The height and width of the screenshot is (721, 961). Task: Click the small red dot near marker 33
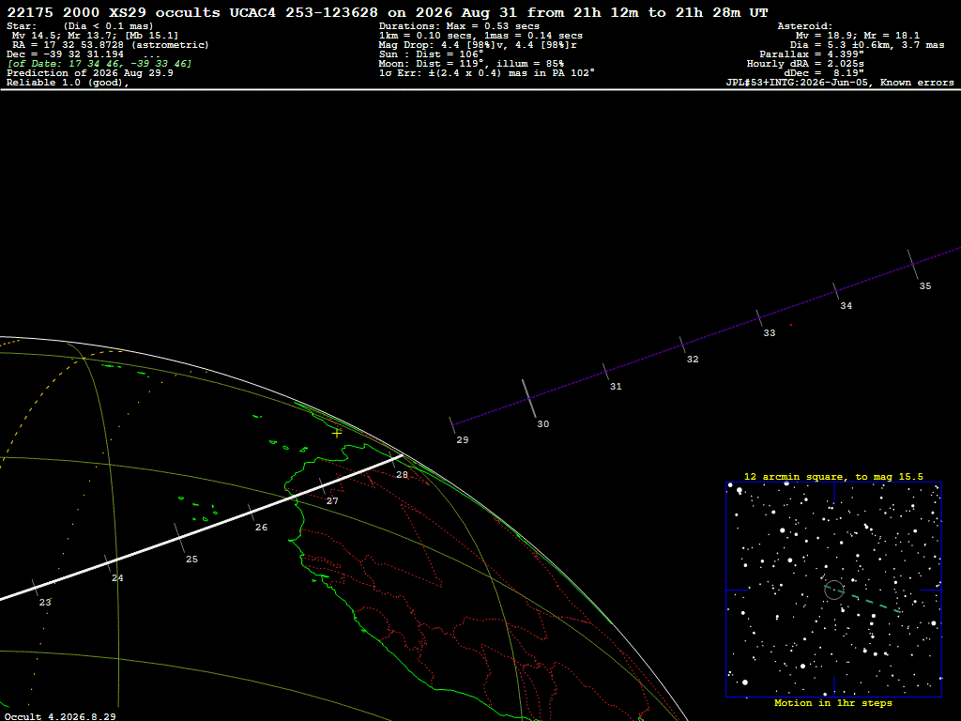[791, 325]
